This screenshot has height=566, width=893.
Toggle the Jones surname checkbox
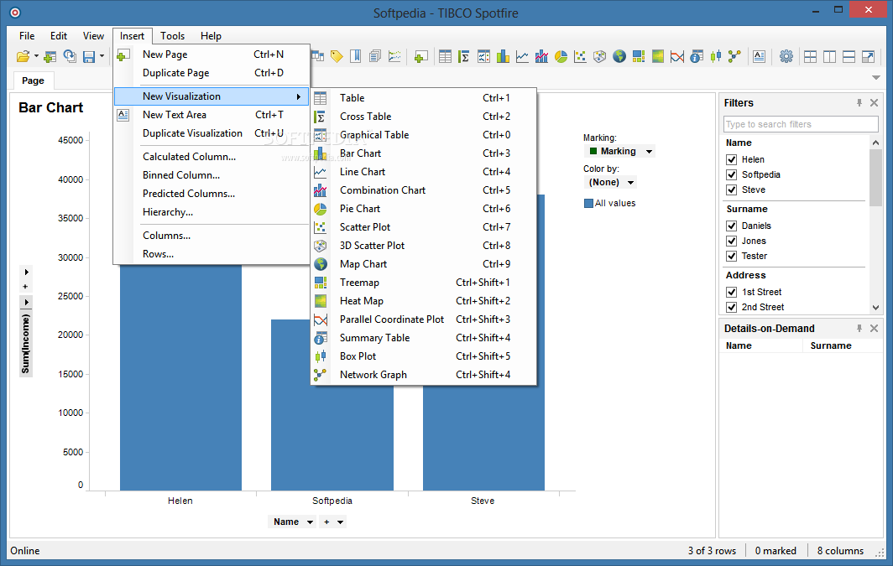731,241
